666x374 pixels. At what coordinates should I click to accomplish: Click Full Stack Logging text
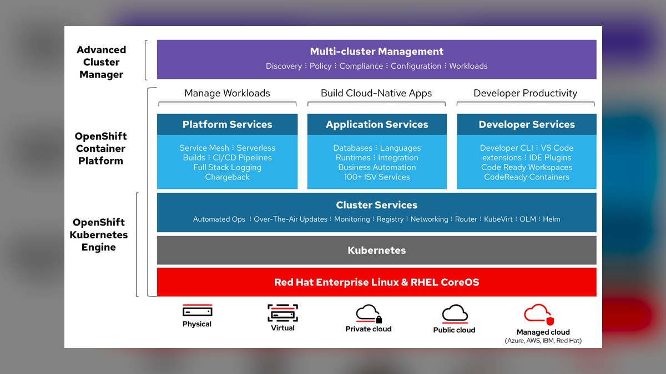(x=228, y=167)
